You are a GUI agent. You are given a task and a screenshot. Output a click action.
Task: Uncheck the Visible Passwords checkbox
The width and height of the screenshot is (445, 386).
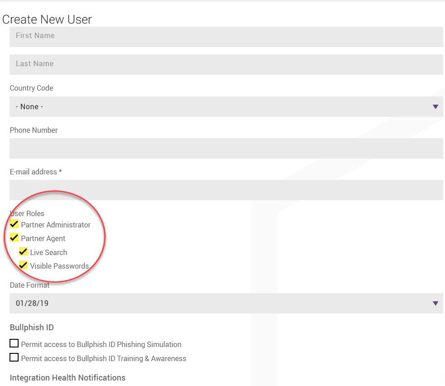23,265
